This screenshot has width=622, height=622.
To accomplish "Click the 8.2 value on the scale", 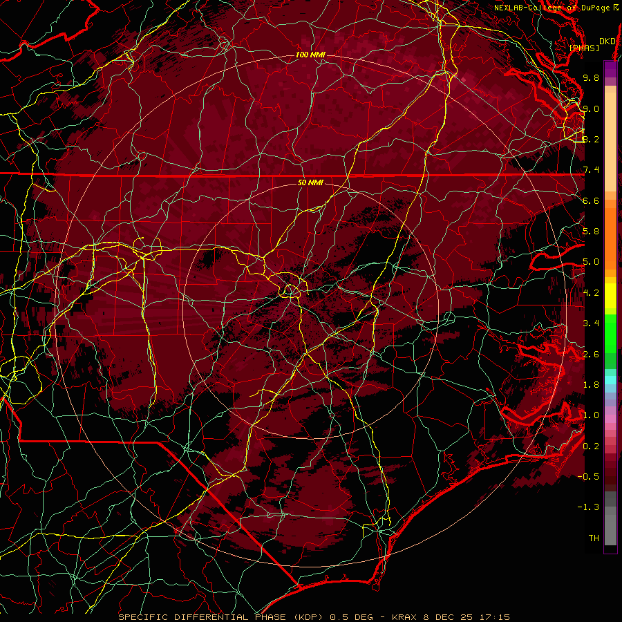I will click(591, 139).
